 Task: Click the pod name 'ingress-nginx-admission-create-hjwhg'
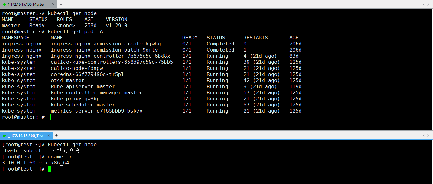coord(106,44)
